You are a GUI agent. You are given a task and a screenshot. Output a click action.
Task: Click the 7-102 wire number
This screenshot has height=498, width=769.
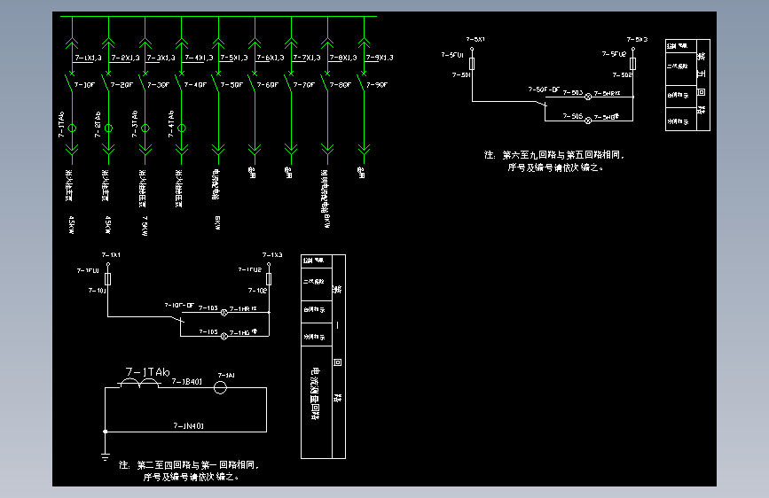click(257, 291)
